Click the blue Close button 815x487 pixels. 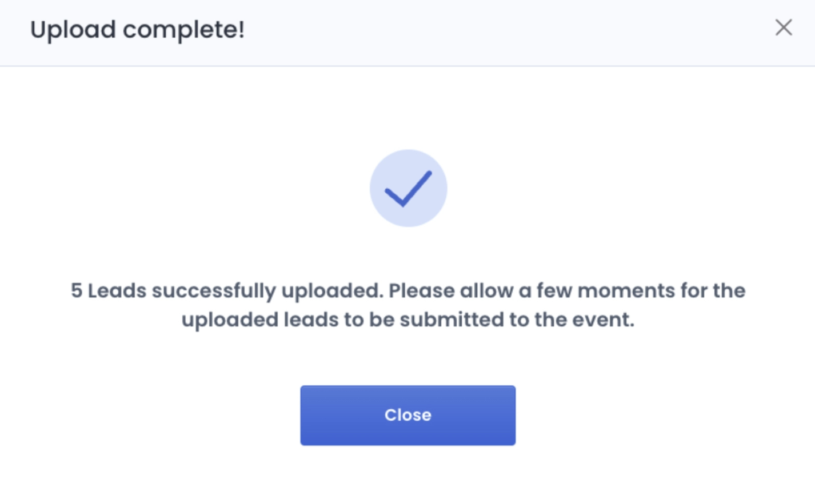point(408,415)
